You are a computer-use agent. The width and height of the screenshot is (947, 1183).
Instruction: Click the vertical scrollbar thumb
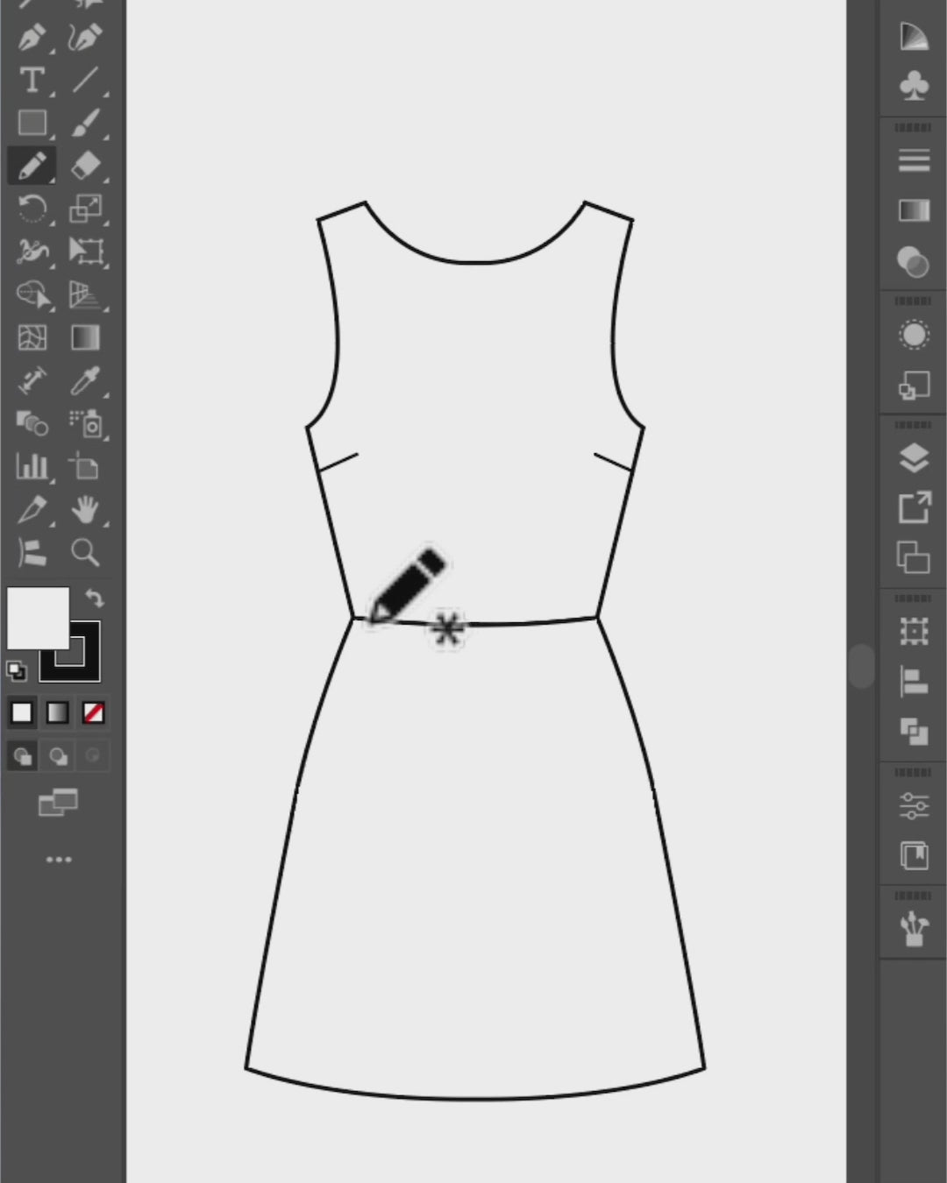click(861, 667)
